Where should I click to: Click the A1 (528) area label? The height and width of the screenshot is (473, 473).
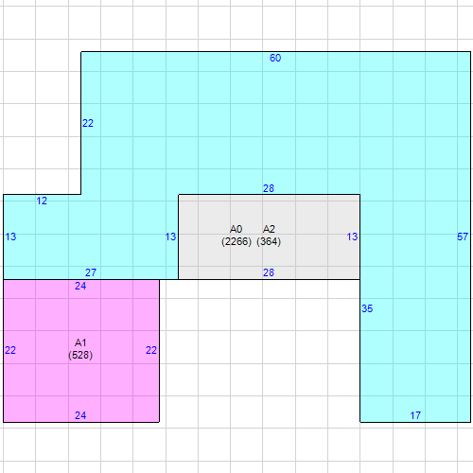click(80, 349)
